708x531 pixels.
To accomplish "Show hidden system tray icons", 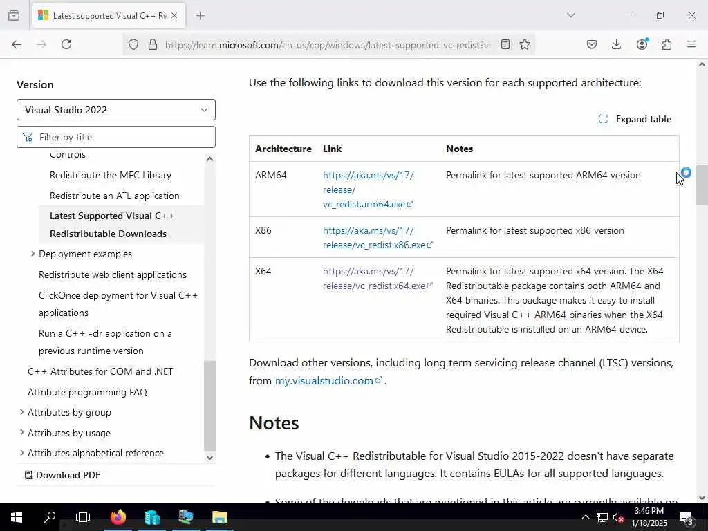I will [x=585, y=517].
